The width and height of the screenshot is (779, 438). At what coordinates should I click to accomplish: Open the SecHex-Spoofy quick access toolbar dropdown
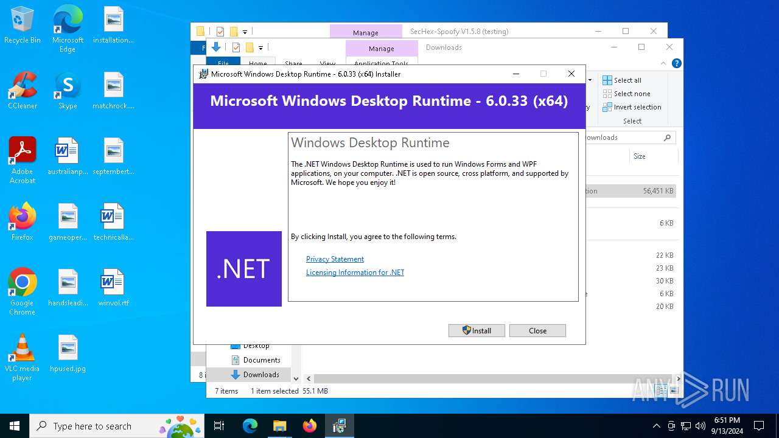tap(245, 32)
